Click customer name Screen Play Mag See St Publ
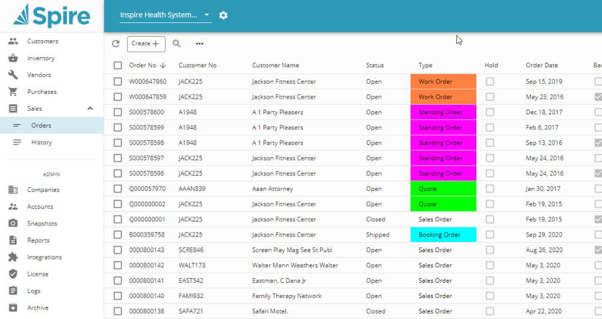 click(x=292, y=250)
